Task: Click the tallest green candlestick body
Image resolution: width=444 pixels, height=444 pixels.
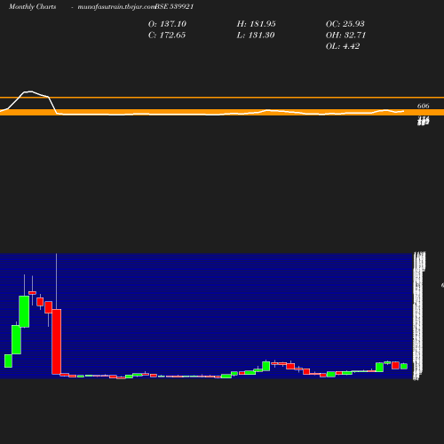Action: pyautogui.click(x=24, y=312)
